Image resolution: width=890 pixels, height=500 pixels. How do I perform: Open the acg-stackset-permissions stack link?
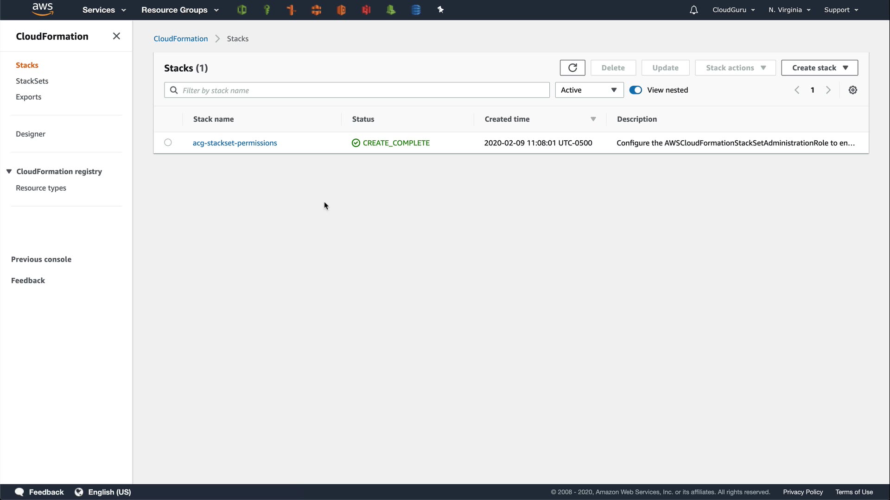coord(235,143)
